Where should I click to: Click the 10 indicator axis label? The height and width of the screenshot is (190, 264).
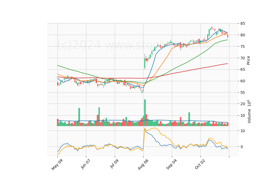243,131
